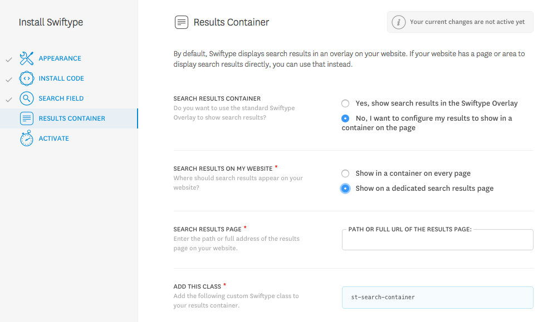Viewport: 543px width, 322px height.
Task: Select the RESULTS CONTAINER sidebar label
Action: click(72, 118)
